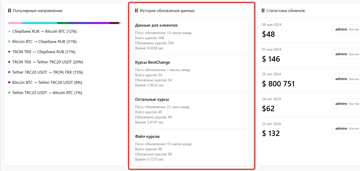Click drag handle of История обновления данных panel

[x=136, y=10]
